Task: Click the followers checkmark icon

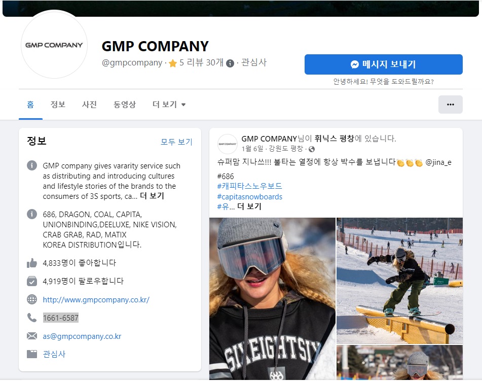Action: (32, 281)
